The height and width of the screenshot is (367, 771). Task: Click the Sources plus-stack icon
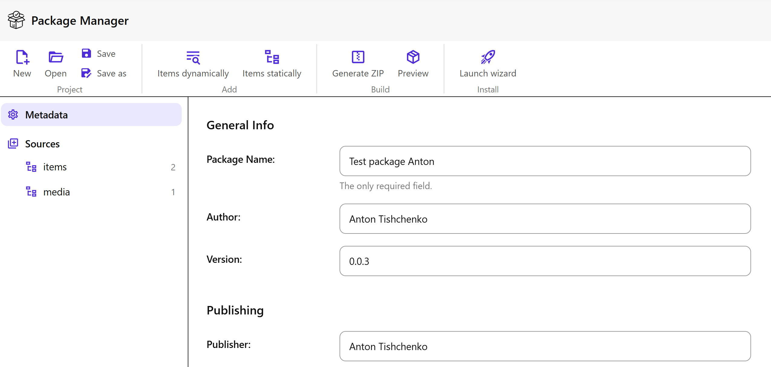(x=13, y=144)
